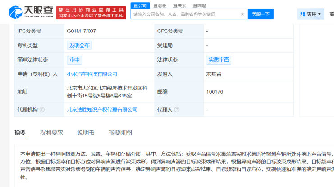
Task: Click the 应用 grid icon
Action: 302,14
